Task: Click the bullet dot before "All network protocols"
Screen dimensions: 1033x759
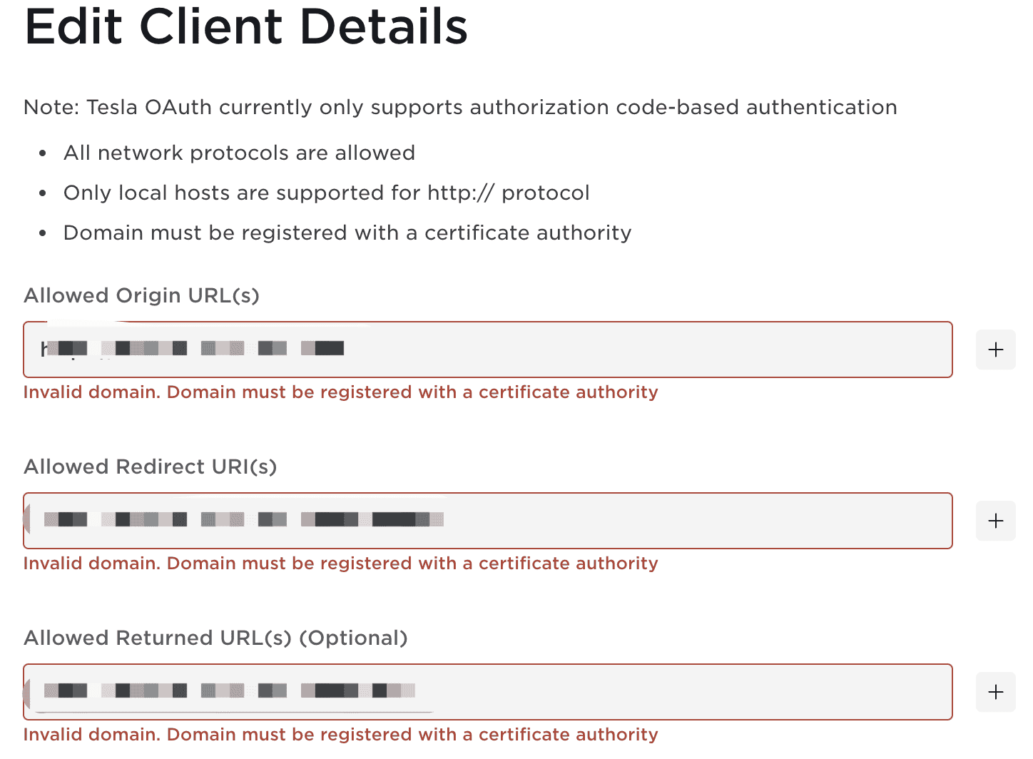Action: pos(43,153)
